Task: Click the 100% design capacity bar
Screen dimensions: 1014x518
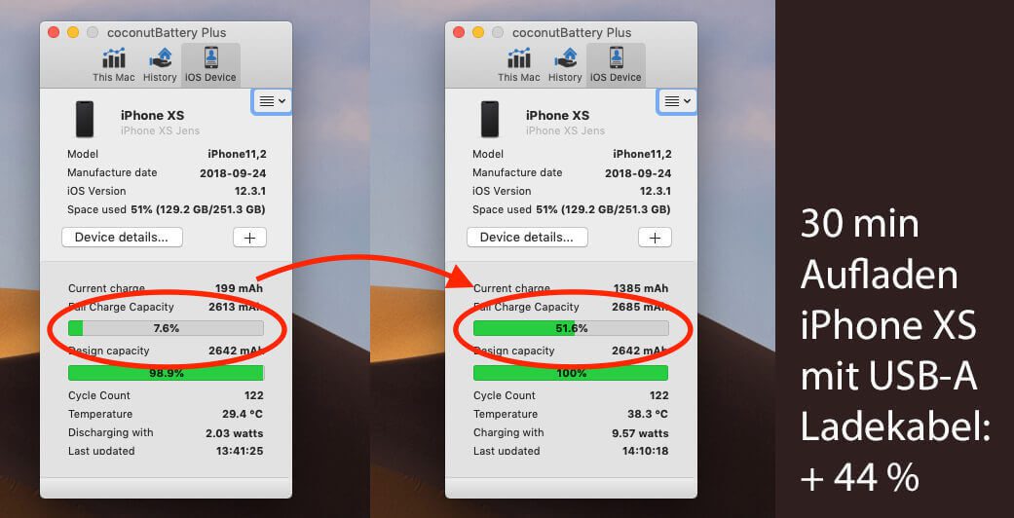Action: [571, 373]
